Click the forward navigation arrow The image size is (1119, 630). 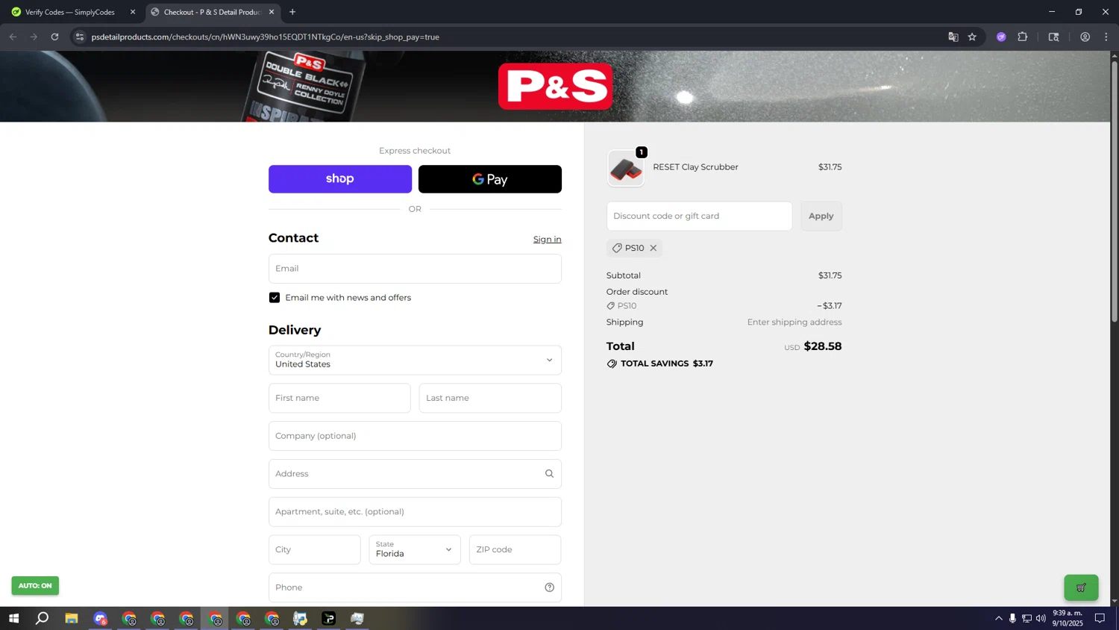pyautogui.click(x=34, y=37)
